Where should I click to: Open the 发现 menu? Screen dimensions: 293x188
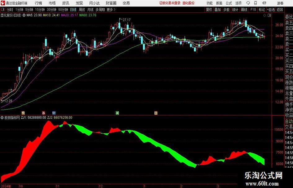[x=79, y=3]
